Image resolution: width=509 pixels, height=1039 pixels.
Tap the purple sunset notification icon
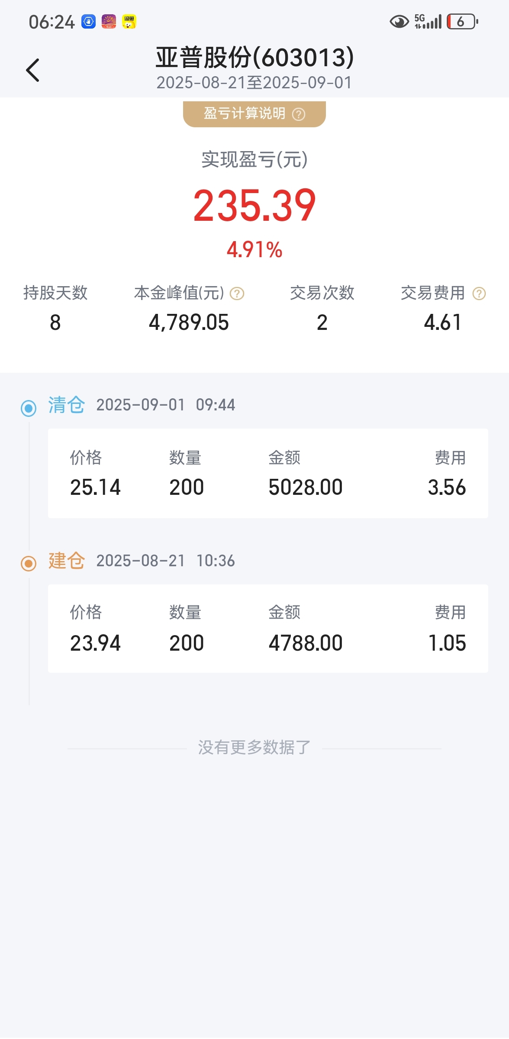(109, 22)
